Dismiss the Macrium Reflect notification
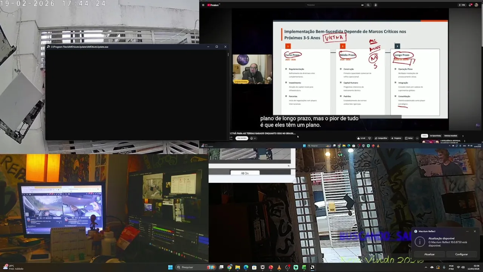This screenshot has height=272, width=483. coord(475,231)
